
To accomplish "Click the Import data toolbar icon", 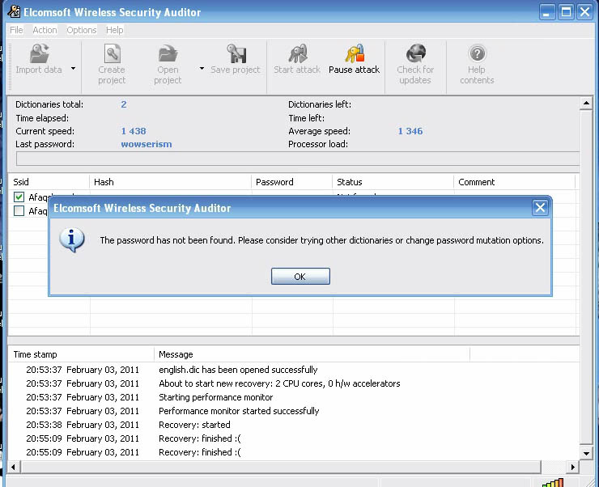I will [x=40, y=53].
